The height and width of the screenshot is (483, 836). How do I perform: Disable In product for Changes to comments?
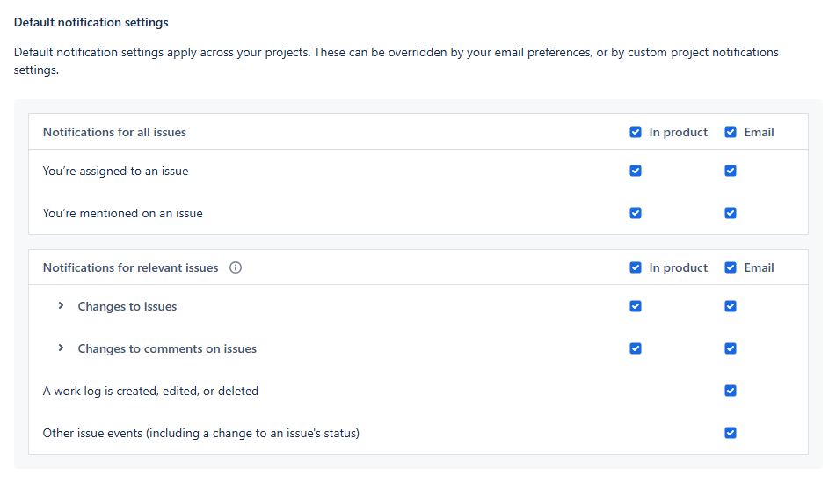(636, 348)
